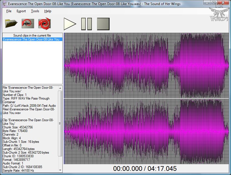Click the info panel scroll-down arrow
Screen dimensions: 231x175
[60, 170]
